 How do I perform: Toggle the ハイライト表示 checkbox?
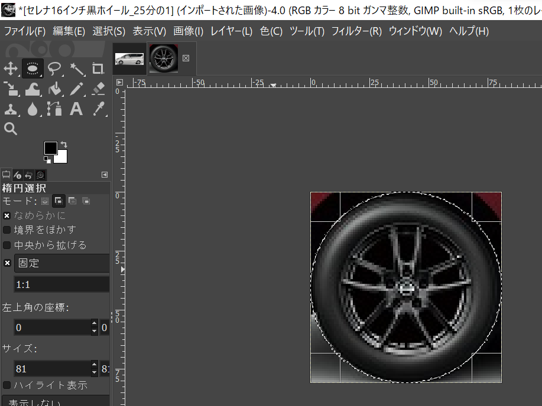pos(7,385)
